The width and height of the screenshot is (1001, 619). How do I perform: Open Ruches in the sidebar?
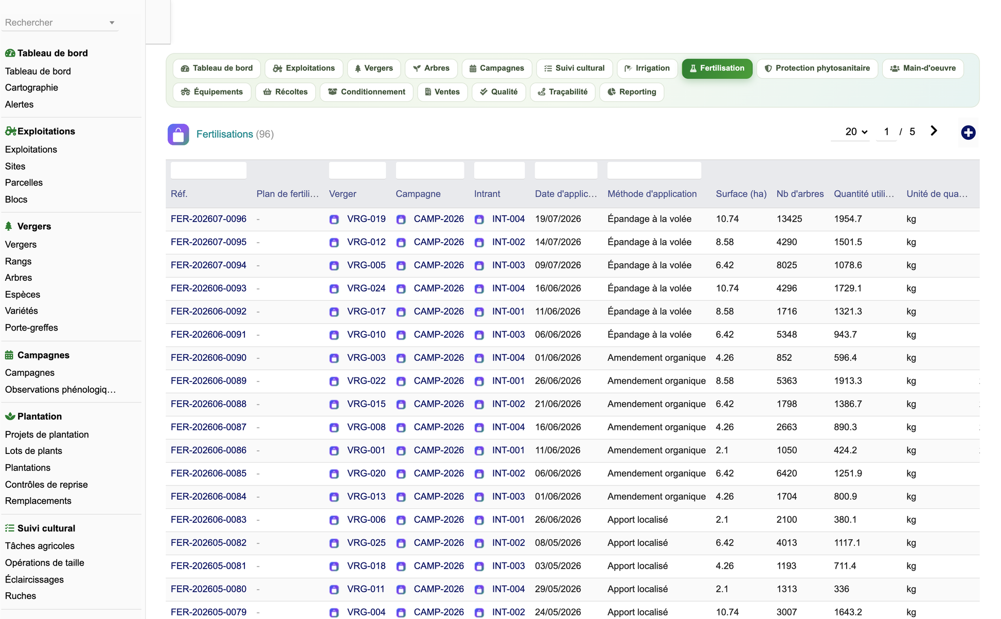click(21, 596)
